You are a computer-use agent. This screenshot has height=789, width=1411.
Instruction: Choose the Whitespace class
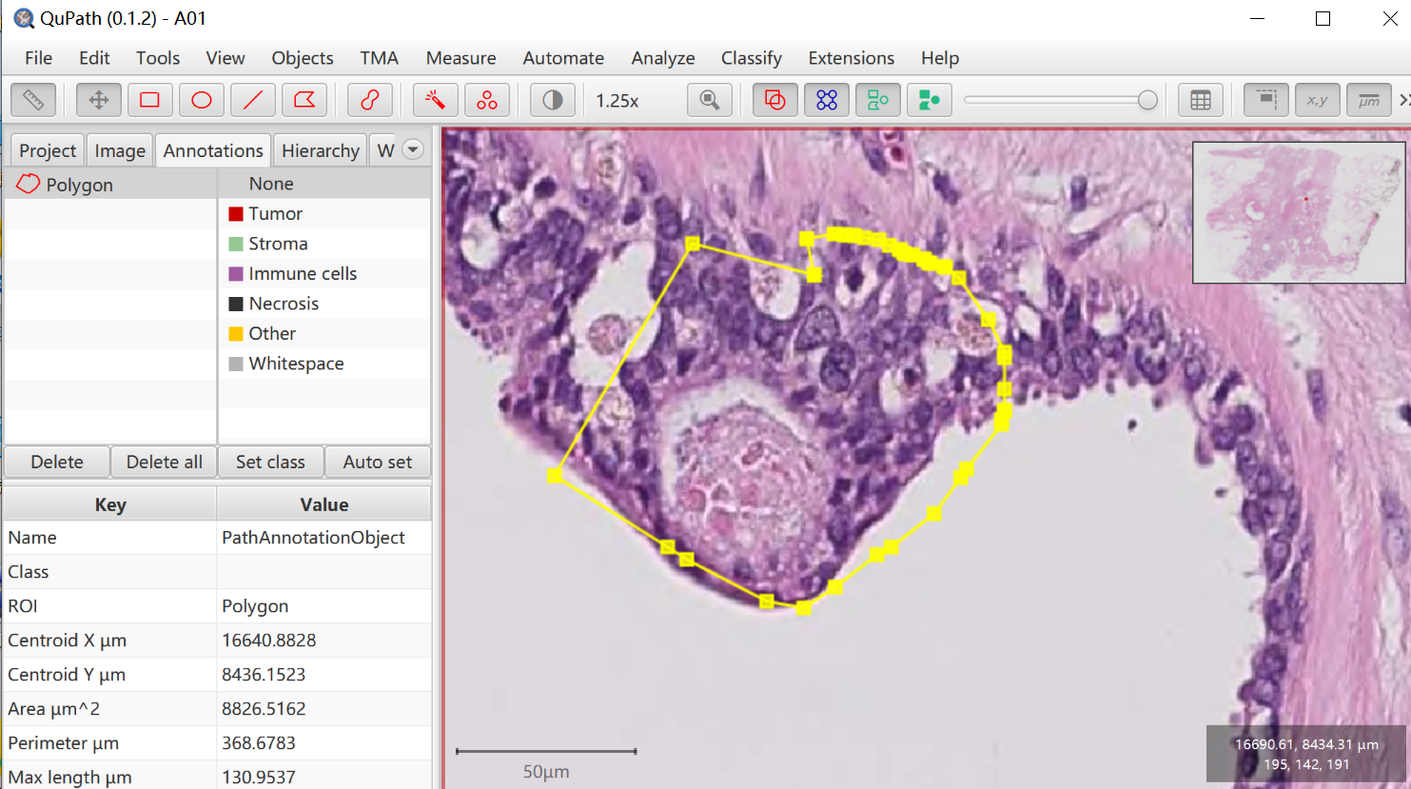point(324,364)
